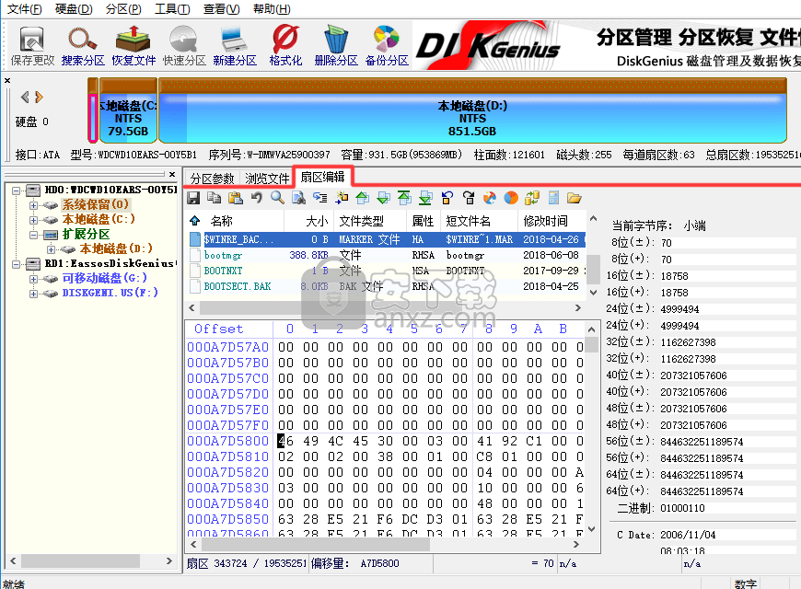Click the 快速分区 quick partition icon

tap(184, 46)
